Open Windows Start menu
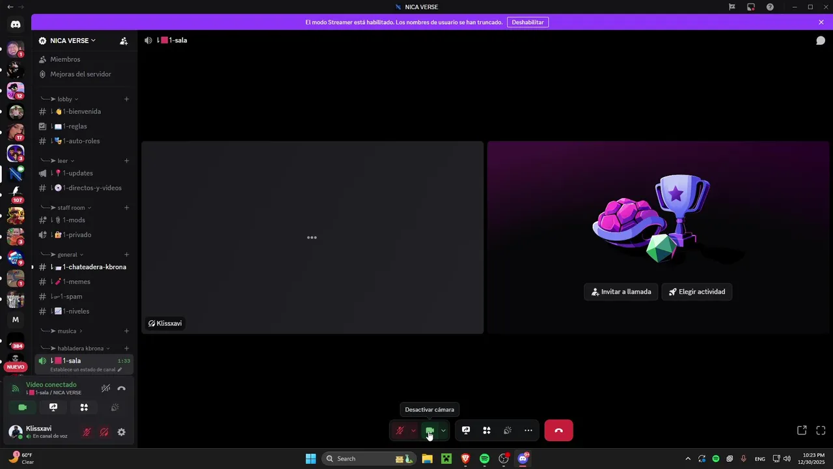833x469 pixels. coord(310,459)
